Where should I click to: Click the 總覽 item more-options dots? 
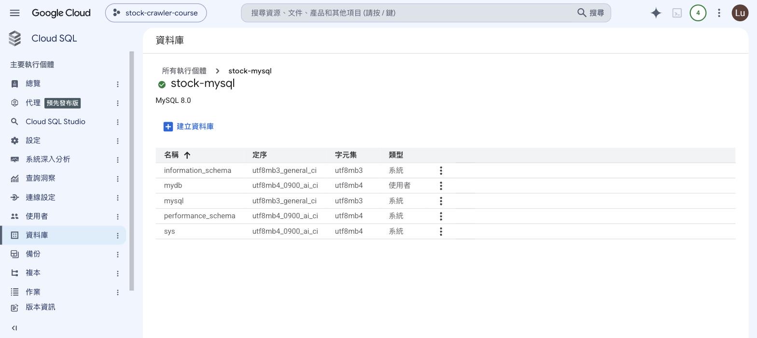pos(117,84)
